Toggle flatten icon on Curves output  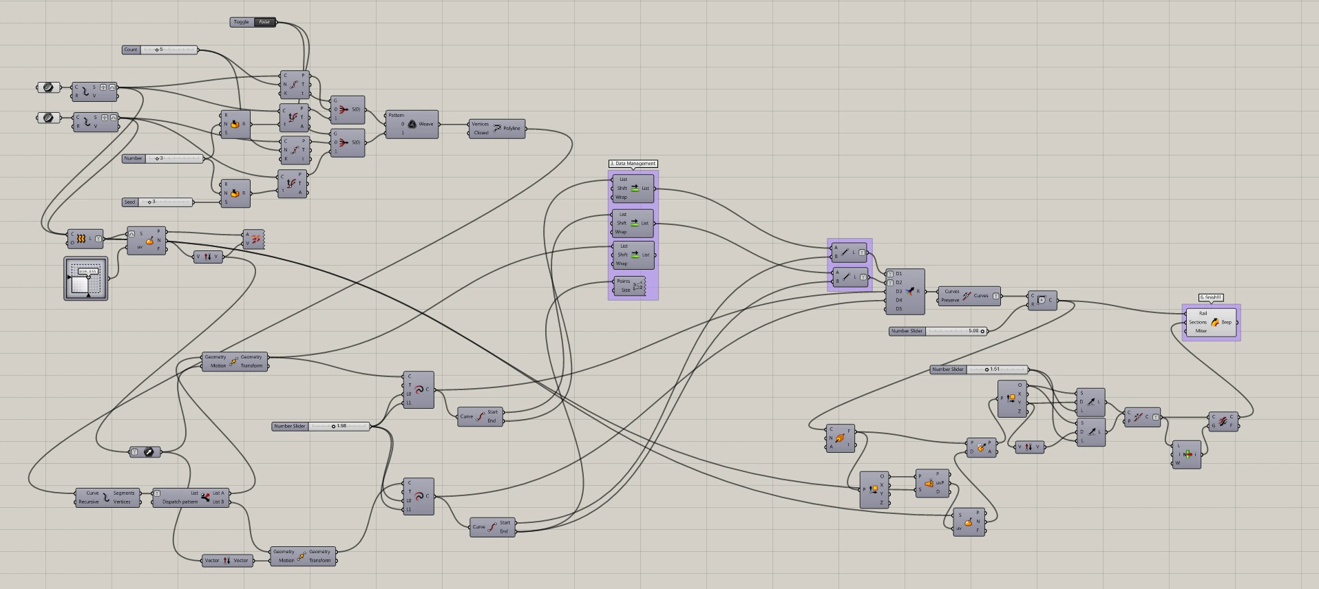click(x=995, y=296)
